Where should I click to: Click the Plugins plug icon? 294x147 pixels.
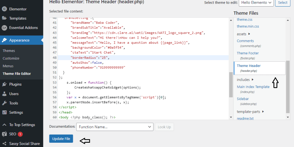(4, 84)
